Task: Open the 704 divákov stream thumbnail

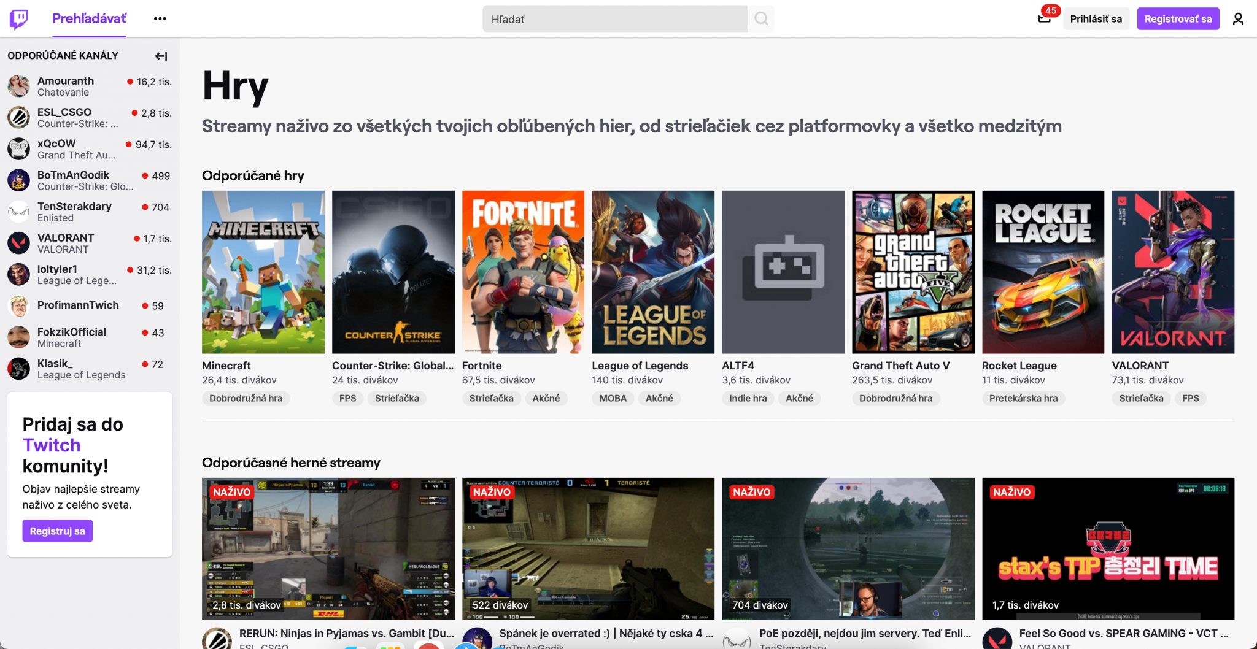Action: coord(848,548)
